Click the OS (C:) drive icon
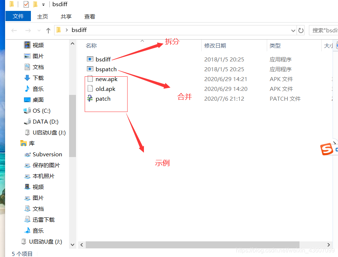 (x=27, y=111)
